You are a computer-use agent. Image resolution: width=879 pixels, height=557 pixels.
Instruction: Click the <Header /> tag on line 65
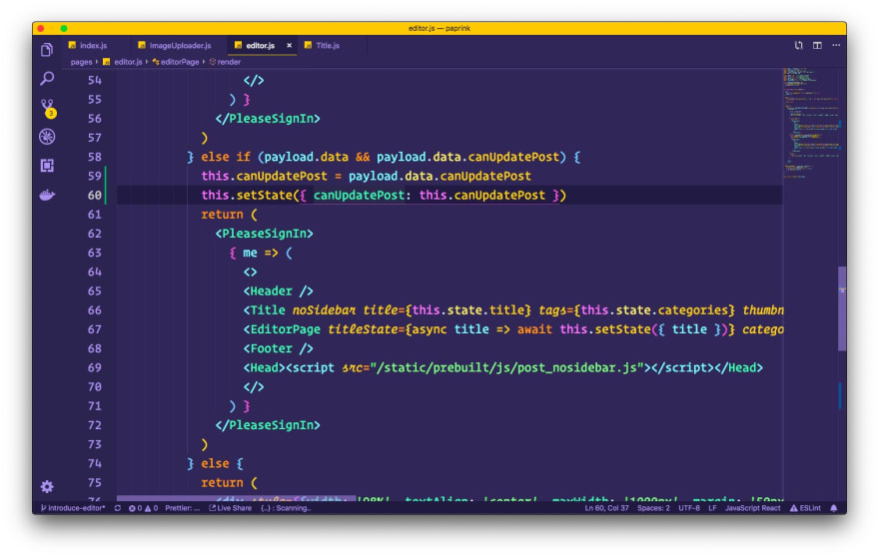click(x=278, y=290)
